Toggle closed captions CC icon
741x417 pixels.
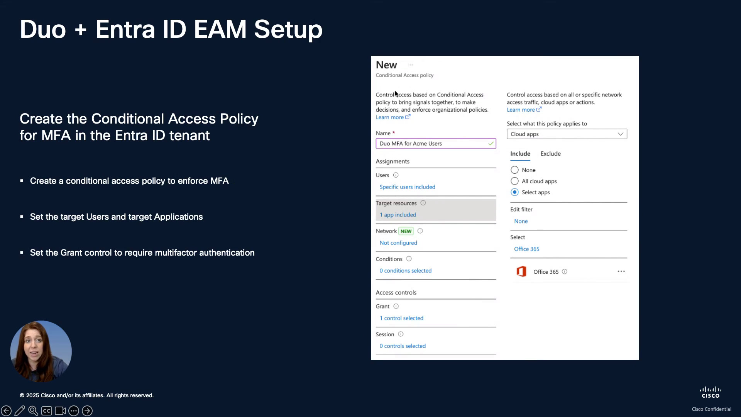(47, 411)
